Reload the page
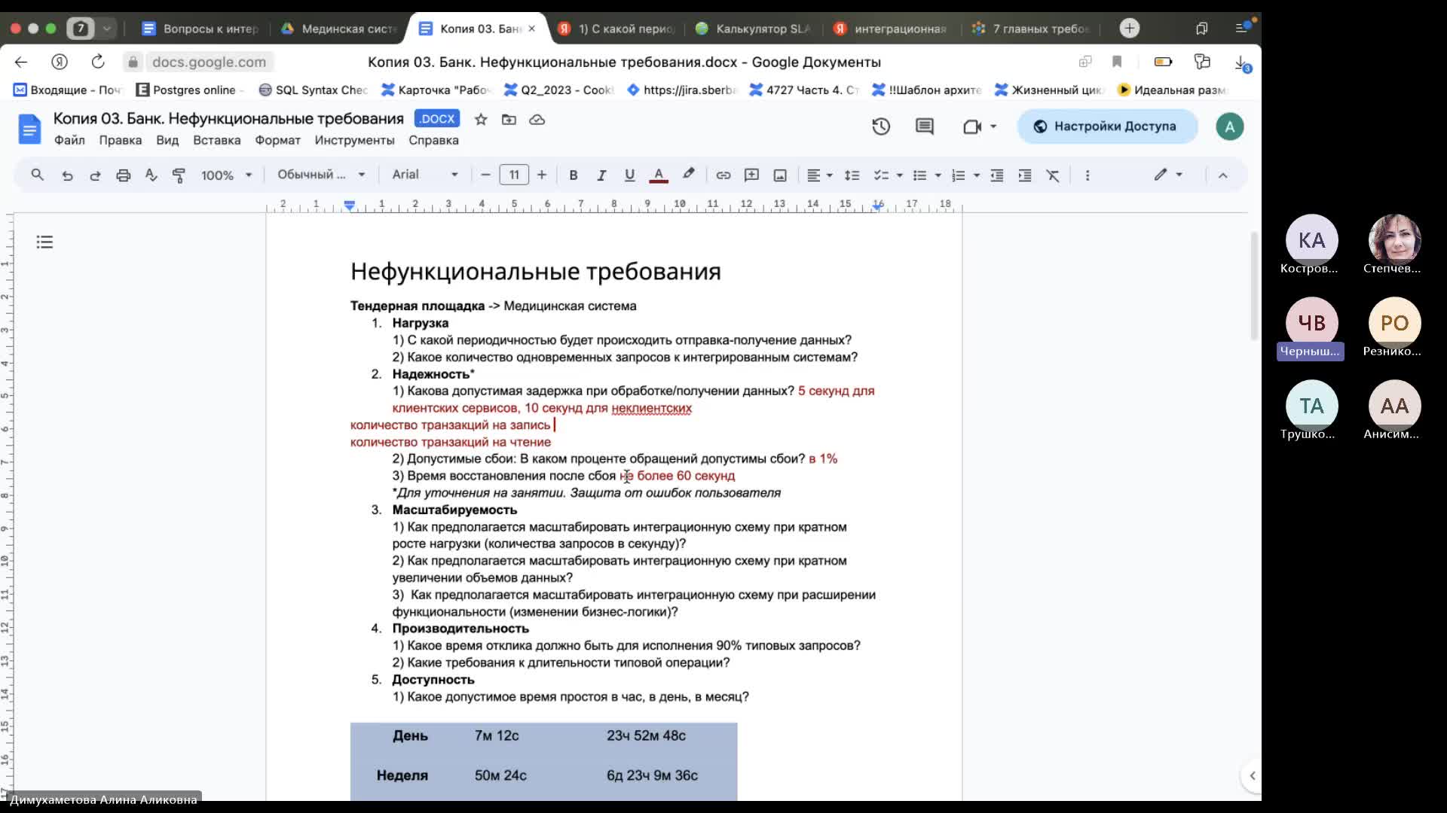The height and width of the screenshot is (813, 1447). pos(98,62)
